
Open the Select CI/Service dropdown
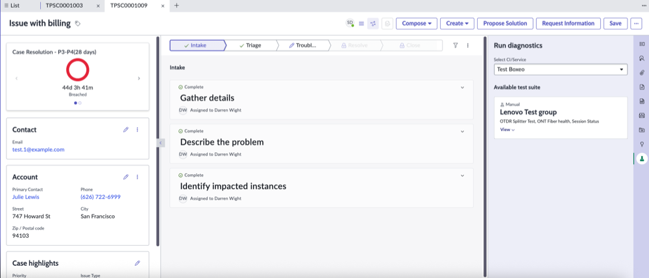tap(561, 69)
